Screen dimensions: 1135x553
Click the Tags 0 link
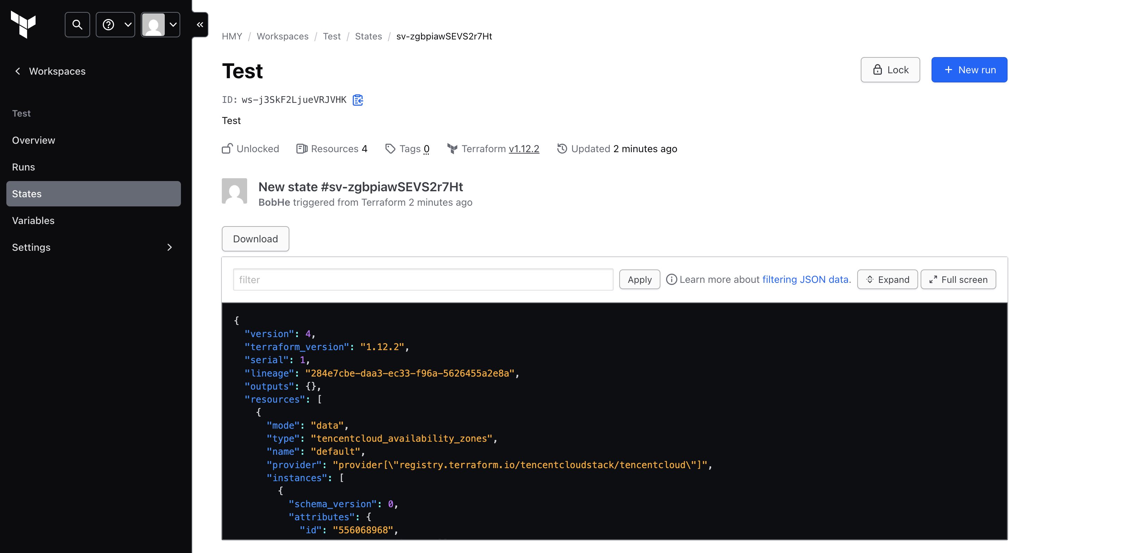[x=427, y=149]
